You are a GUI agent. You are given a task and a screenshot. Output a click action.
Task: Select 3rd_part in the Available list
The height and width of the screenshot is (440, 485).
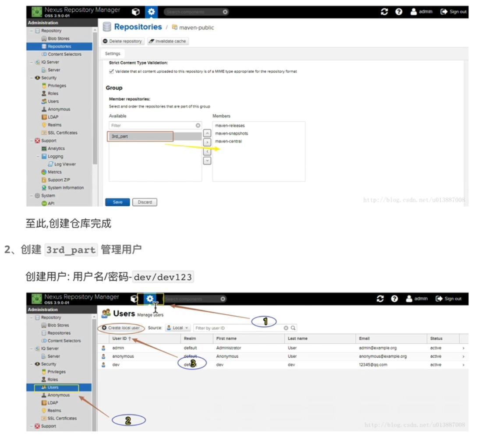155,136
